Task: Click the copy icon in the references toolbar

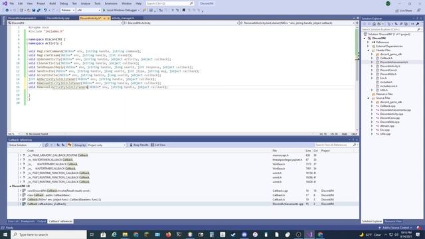Action: [x=46, y=145]
